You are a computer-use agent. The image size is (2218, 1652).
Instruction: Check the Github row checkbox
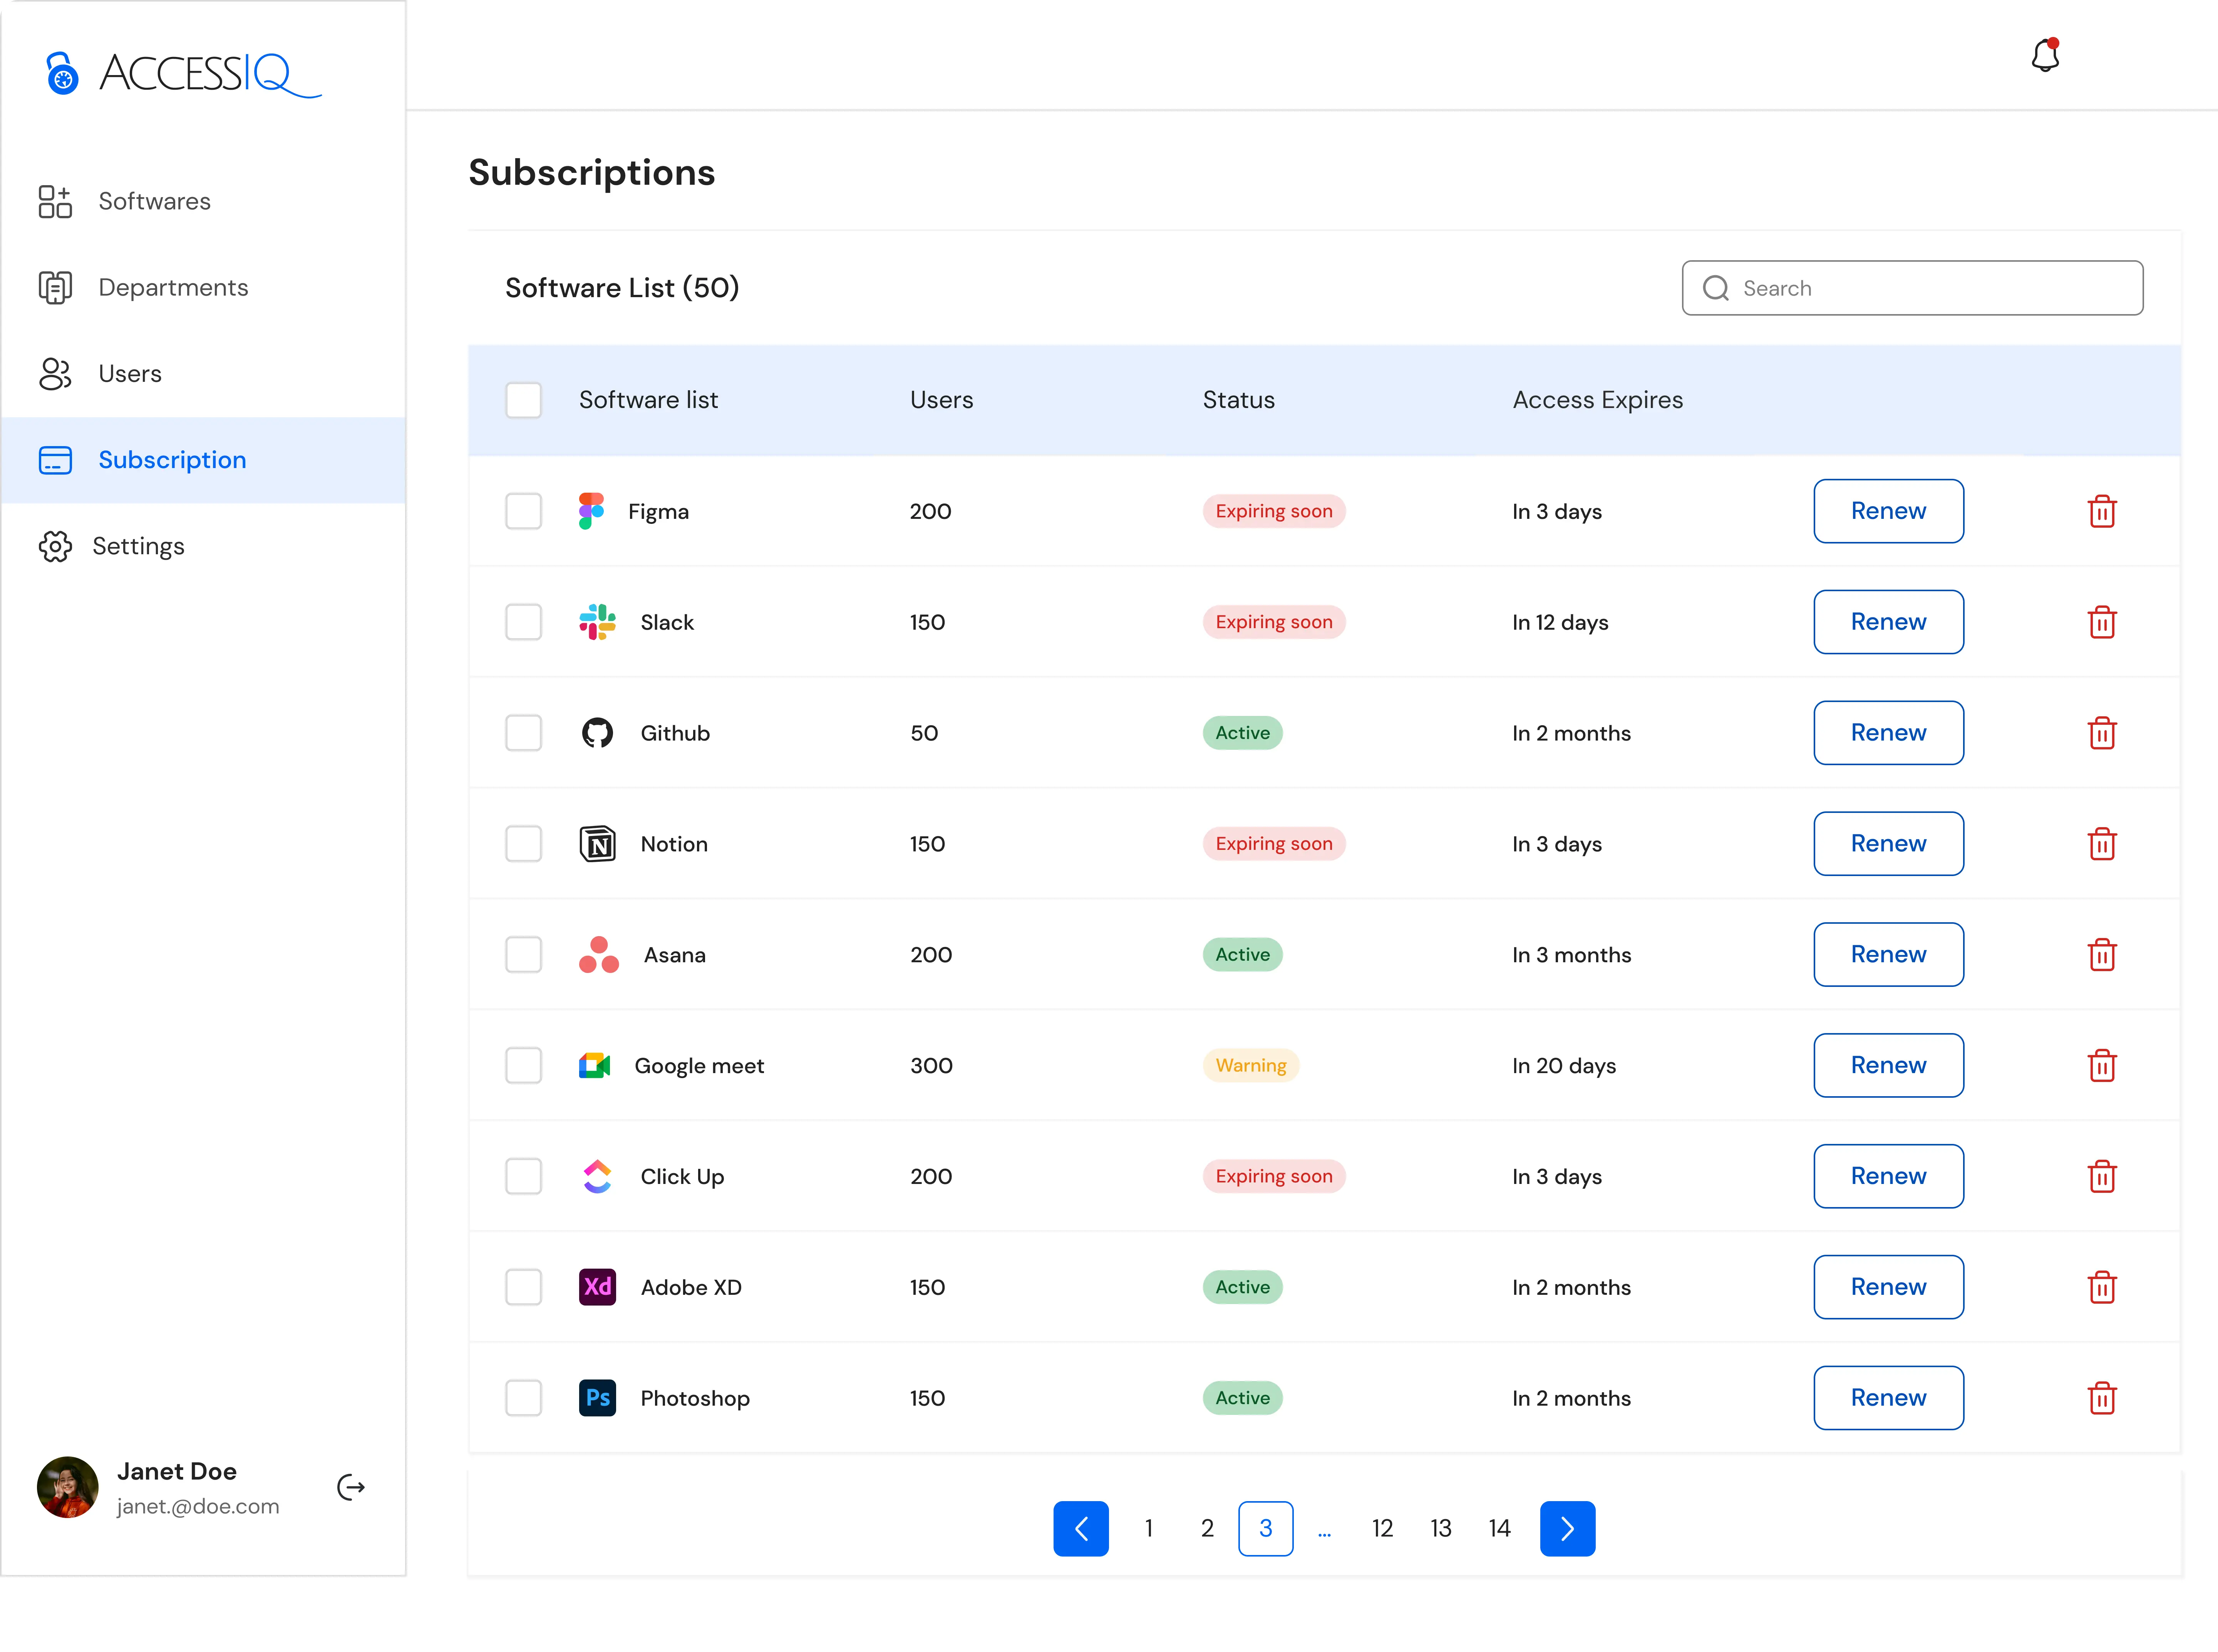coord(523,733)
